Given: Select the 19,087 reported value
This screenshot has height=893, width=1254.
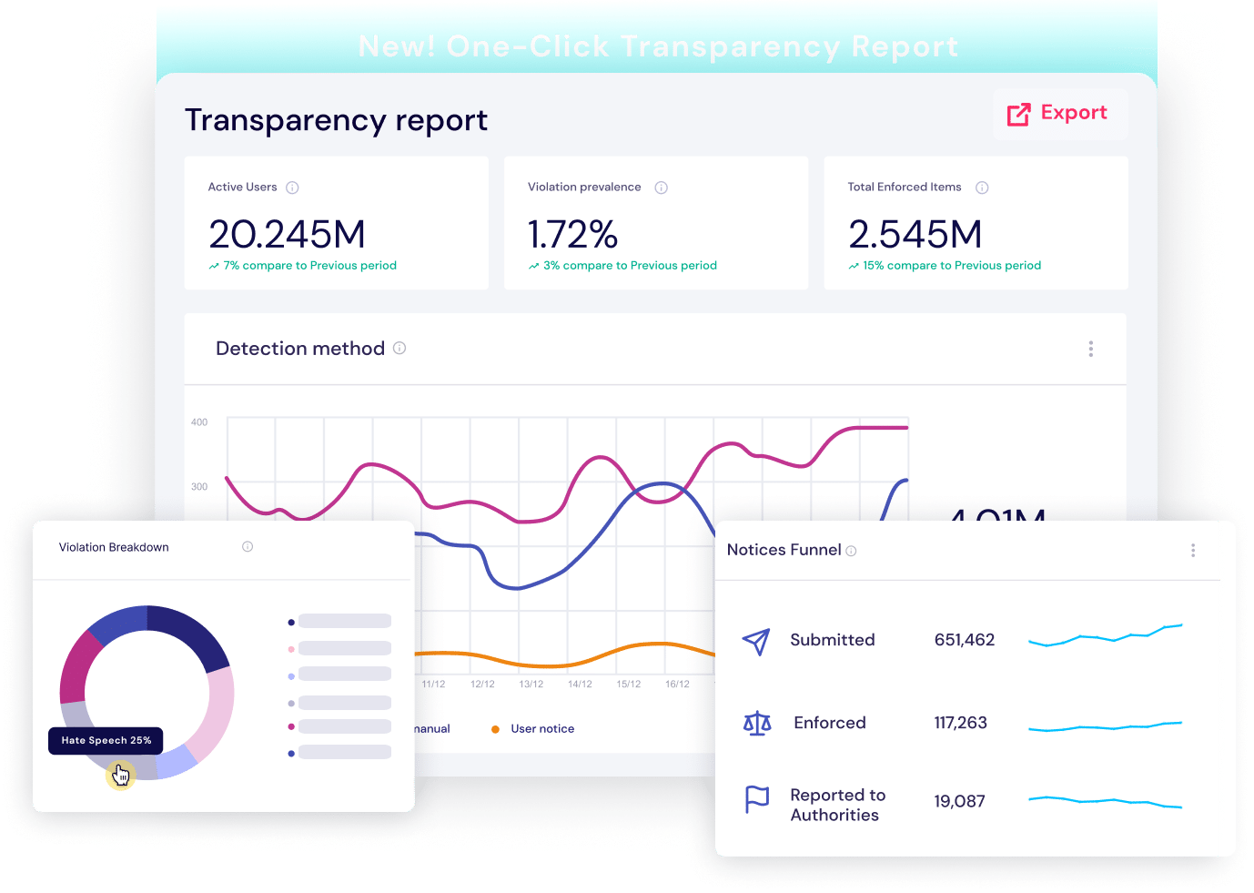Looking at the screenshot, I should [x=959, y=801].
